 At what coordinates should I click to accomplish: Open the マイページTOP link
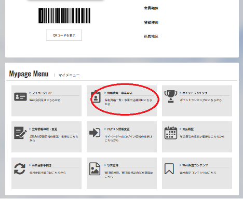coord(42,93)
